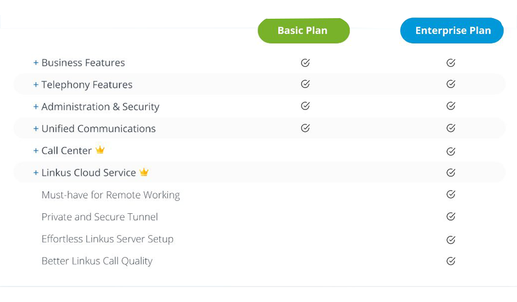This screenshot has width=517, height=302.
Task: Click Basic Plan checkmark for Business Features
Action: [x=305, y=63]
